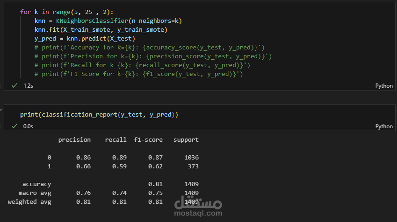Screen dimensions: 397x222
Task: Click the knn.fit(X_train_smote, y_train_smote) line
Action: tap(101, 29)
